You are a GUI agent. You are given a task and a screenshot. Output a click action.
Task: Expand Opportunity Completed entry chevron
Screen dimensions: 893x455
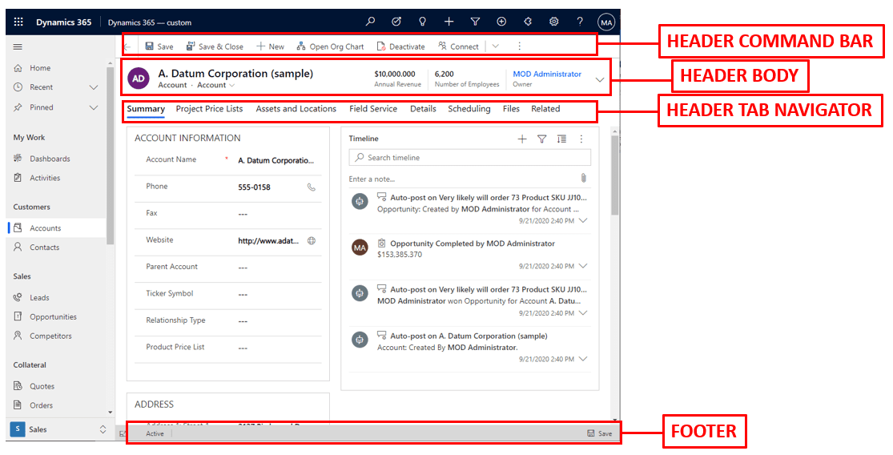coord(582,266)
